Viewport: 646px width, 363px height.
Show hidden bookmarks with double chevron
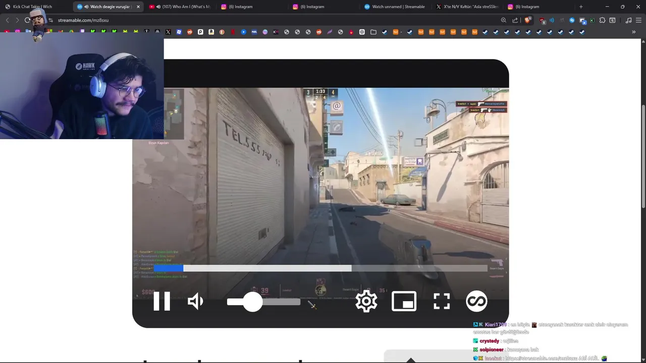(634, 32)
